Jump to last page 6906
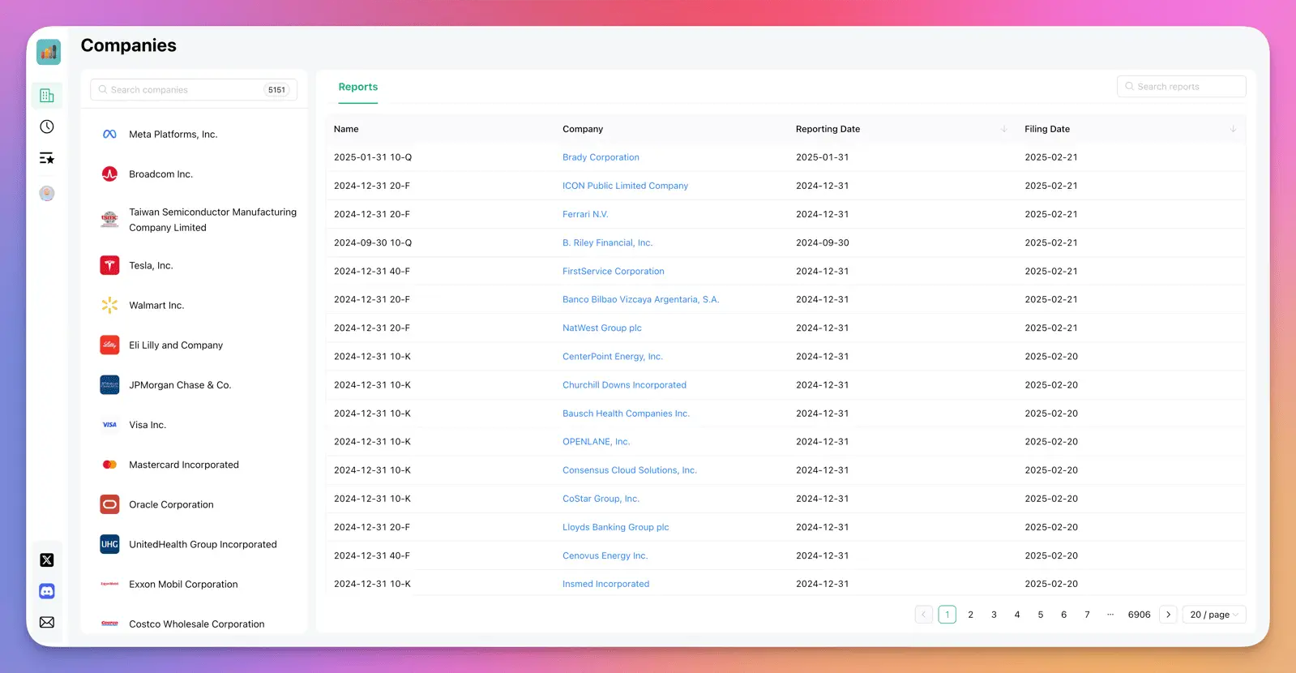 [x=1139, y=615]
